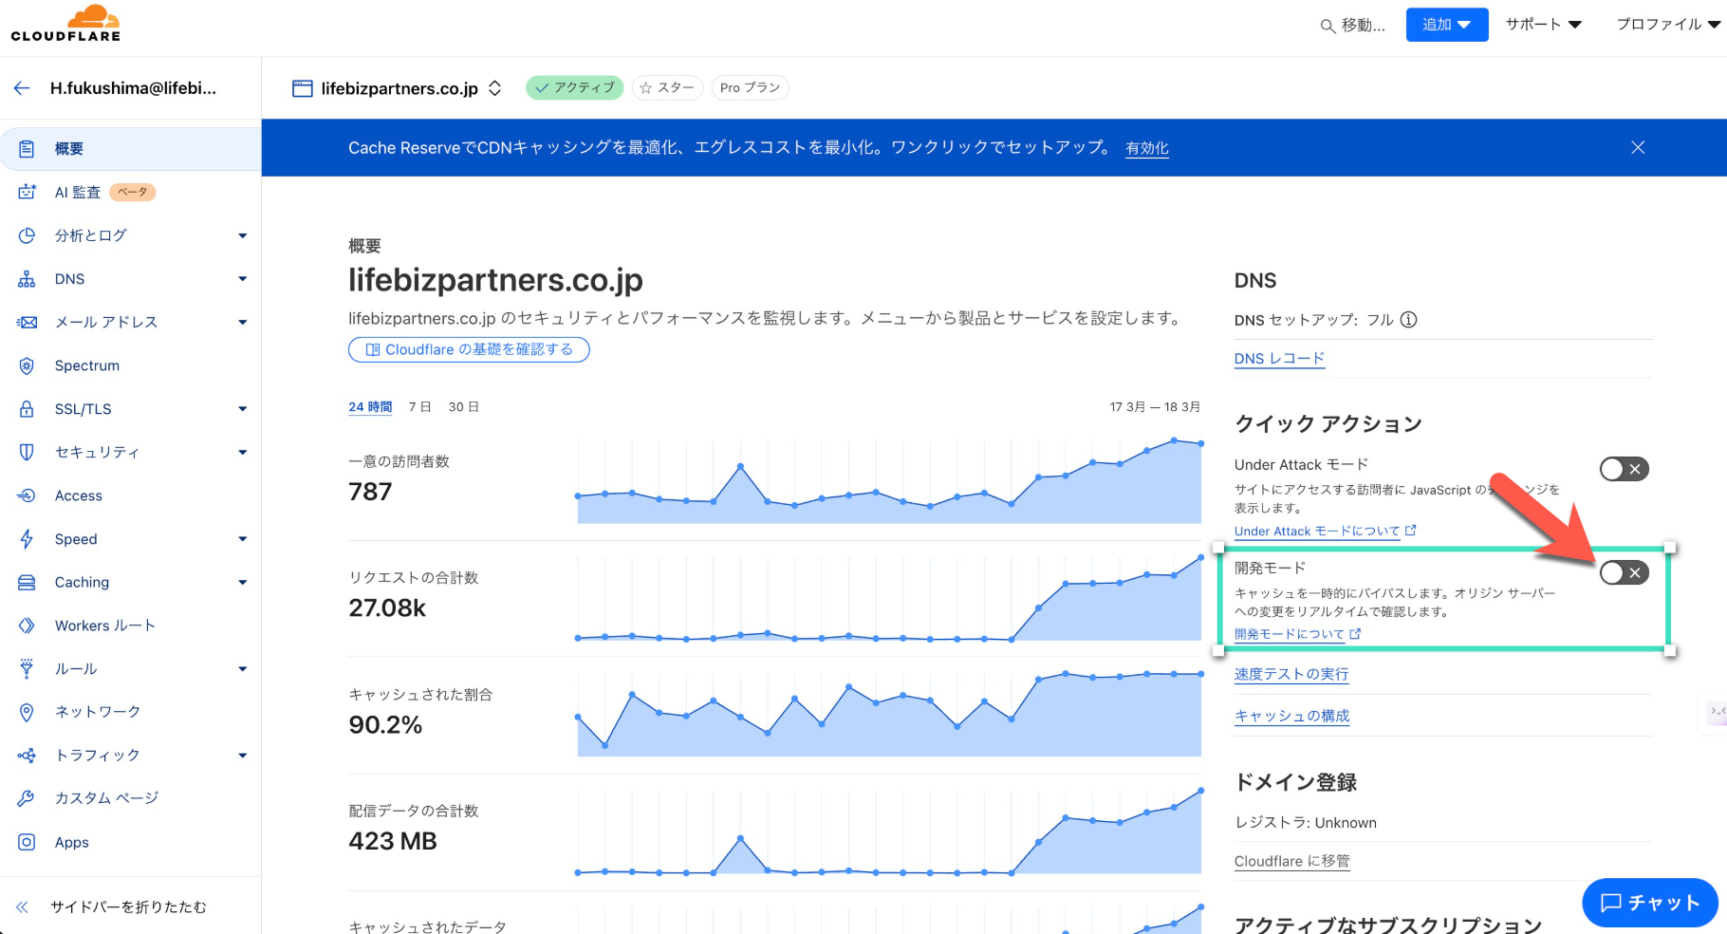Dismiss the Cache Reserve banner

pyautogui.click(x=1638, y=147)
